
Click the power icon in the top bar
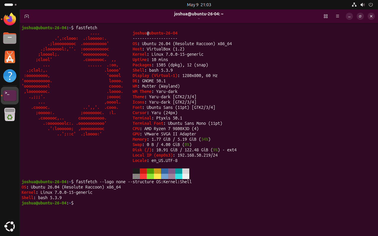click(x=371, y=5)
